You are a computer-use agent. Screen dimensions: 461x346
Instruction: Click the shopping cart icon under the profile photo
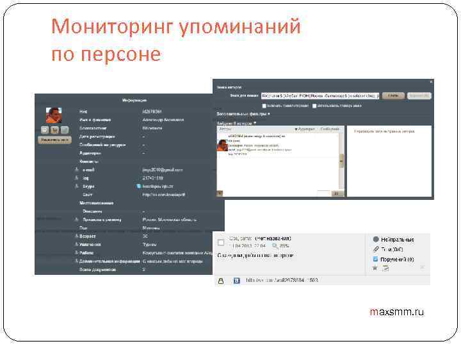pos(54,129)
